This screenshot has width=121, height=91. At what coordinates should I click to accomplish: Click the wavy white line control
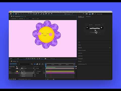(x=95, y=28)
